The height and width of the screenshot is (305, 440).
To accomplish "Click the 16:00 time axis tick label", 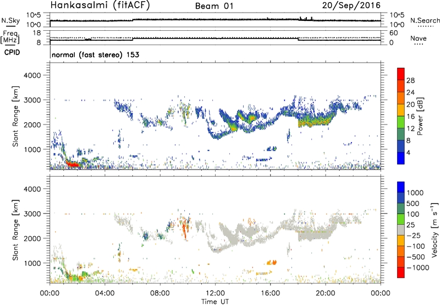I will pyautogui.click(x=270, y=293).
